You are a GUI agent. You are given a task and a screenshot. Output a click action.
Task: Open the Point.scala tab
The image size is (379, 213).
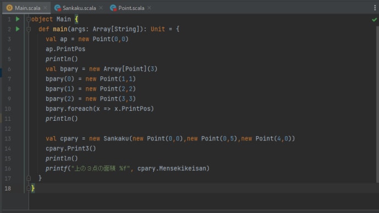coord(131,8)
